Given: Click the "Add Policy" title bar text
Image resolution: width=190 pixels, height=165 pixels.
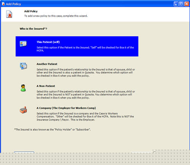Looking at the screenshot, I should (13, 4).
